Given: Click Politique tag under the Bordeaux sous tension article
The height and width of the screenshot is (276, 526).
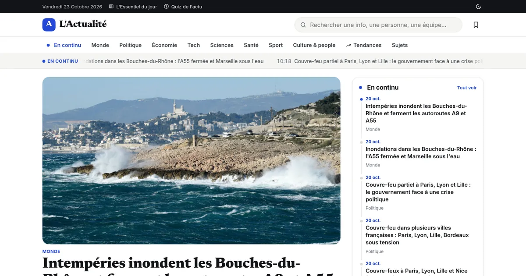Looking at the screenshot, I should [374, 251].
